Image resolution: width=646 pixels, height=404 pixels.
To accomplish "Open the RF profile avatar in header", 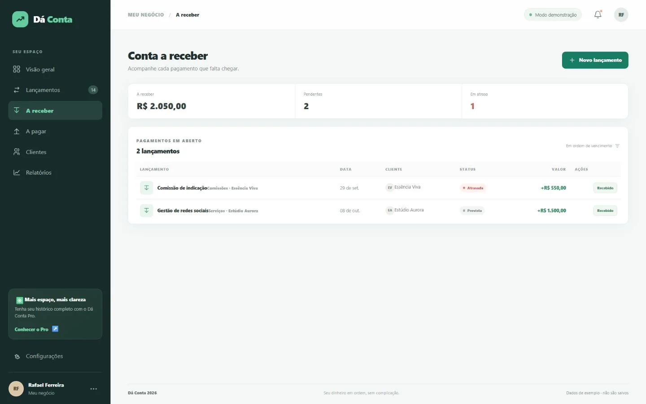I will pyautogui.click(x=621, y=15).
